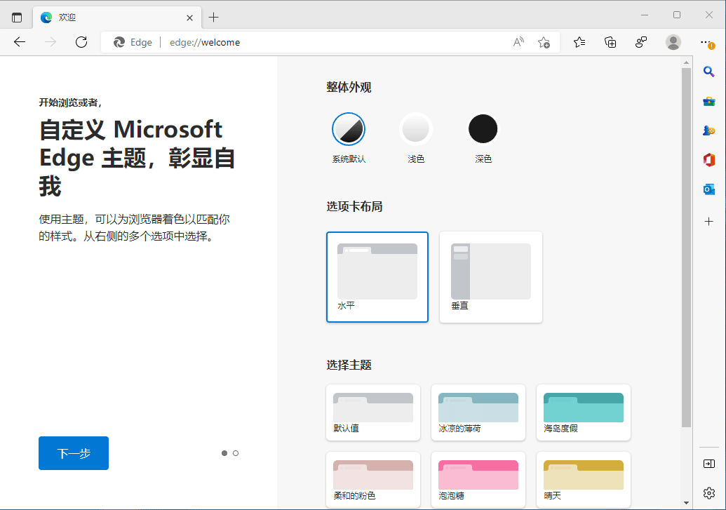Screen dimensions: 726x510
Task: Add a sidebar app with plus icon
Action: click(x=708, y=222)
